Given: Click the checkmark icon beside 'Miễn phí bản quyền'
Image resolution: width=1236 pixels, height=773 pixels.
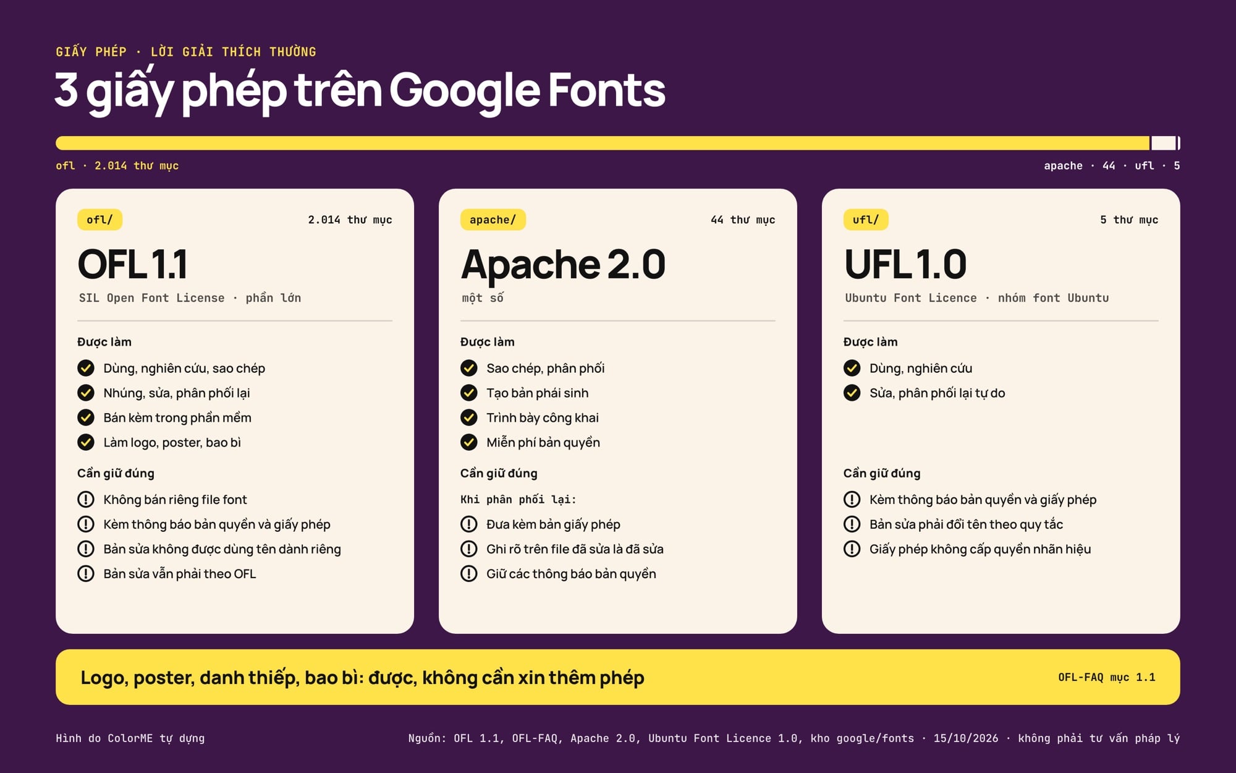Looking at the screenshot, I should pyautogui.click(x=469, y=443).
